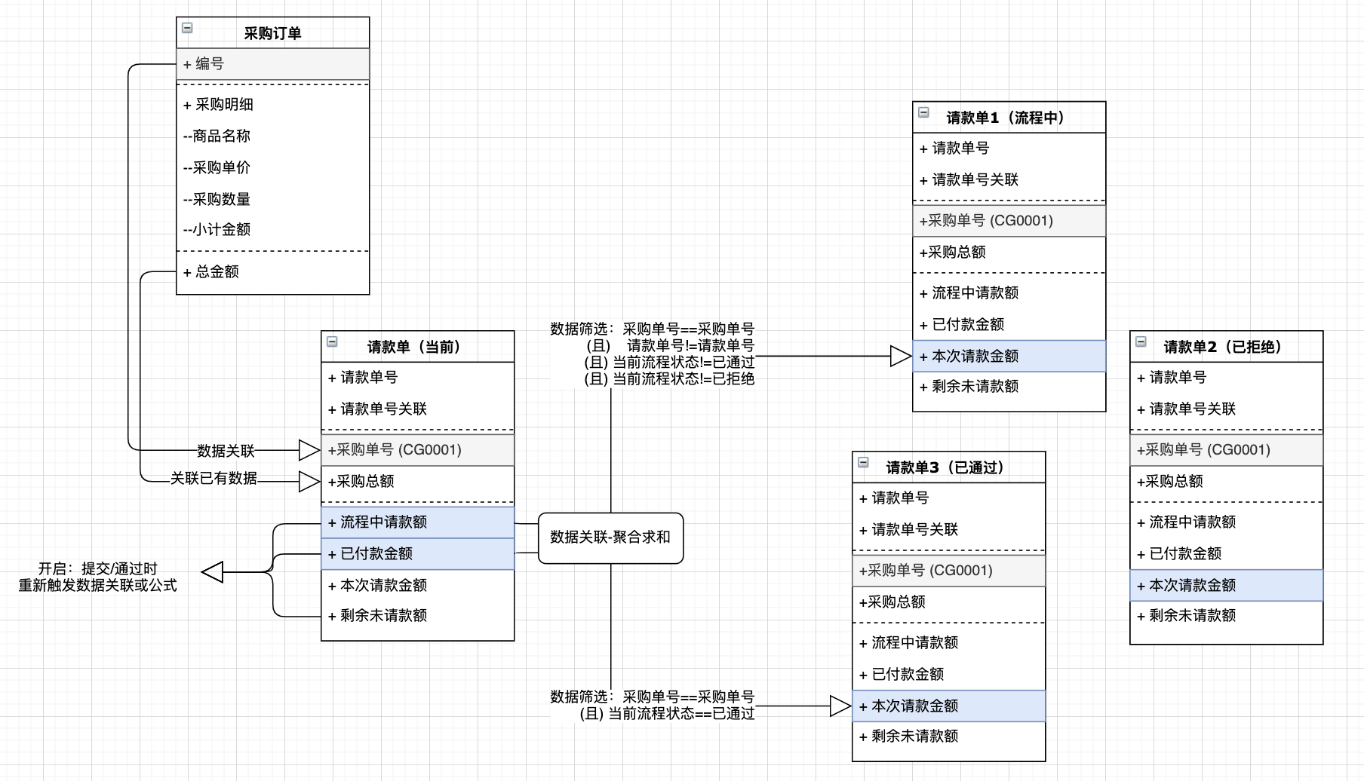Select 流程中请款额 in 请款单3
1364x781 pixels.
[949, 643]
